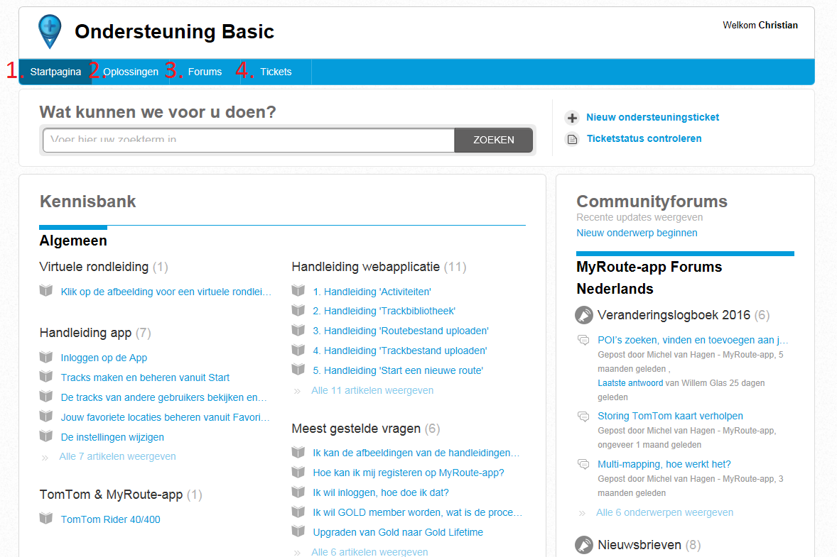Viewport: 837px width, 557px height.
Task: Click the Ondersteuning Basic page title
Action: [x=174, y=31]
